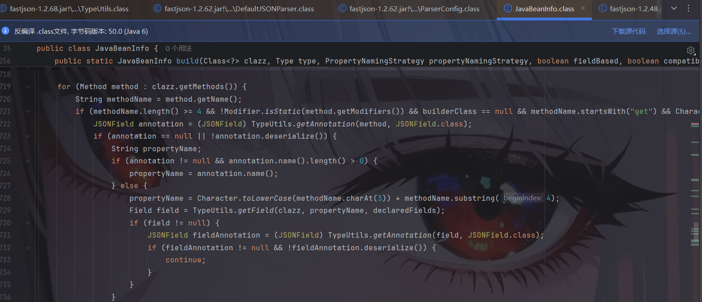Screen dimensions: 702x302
Task: Show hidden tabs dropdown chevron
Action: click(x=674, y=9)
